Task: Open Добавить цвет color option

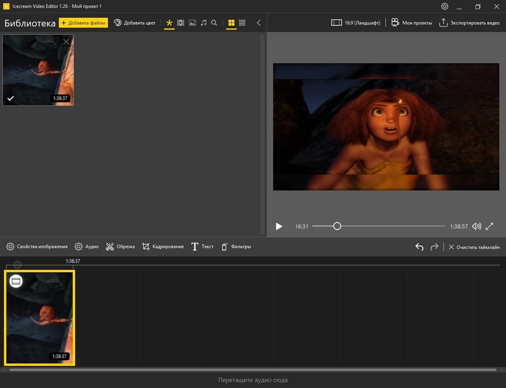Action: (x=135, y=23)
